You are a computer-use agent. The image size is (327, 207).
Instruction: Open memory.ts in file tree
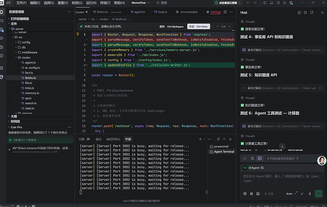pos(32,93)
